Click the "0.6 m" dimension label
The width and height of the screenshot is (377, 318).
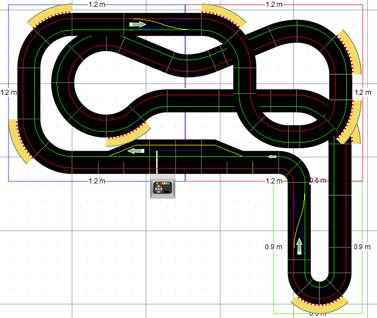tap(317, 181)
